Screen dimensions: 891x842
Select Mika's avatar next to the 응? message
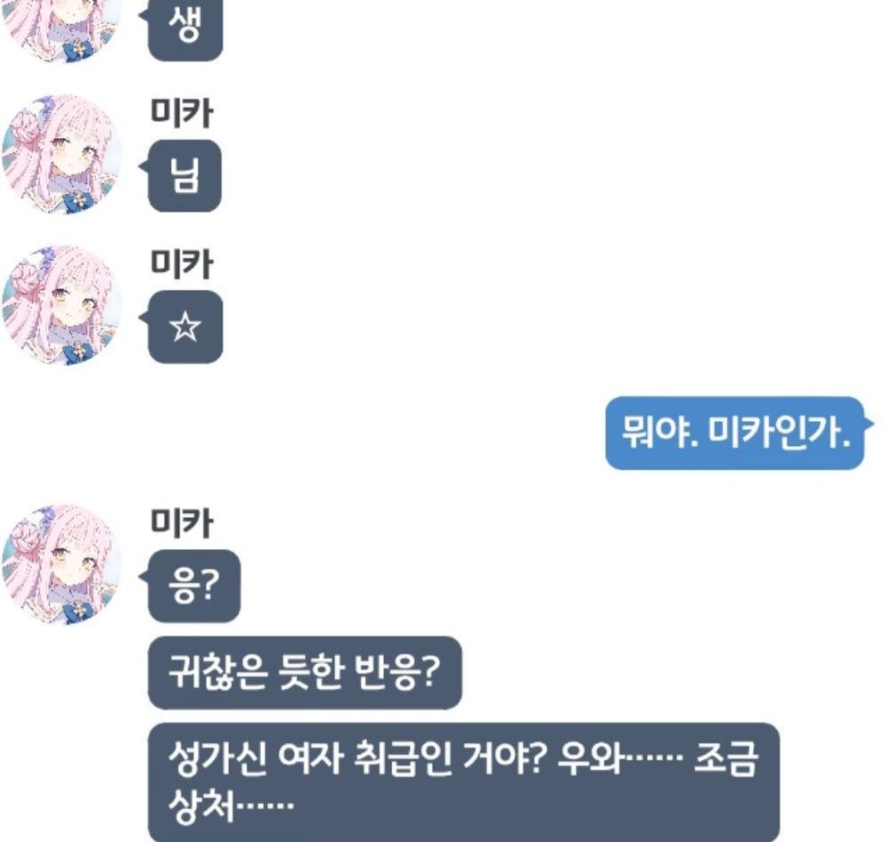click(x=61, y=565)
